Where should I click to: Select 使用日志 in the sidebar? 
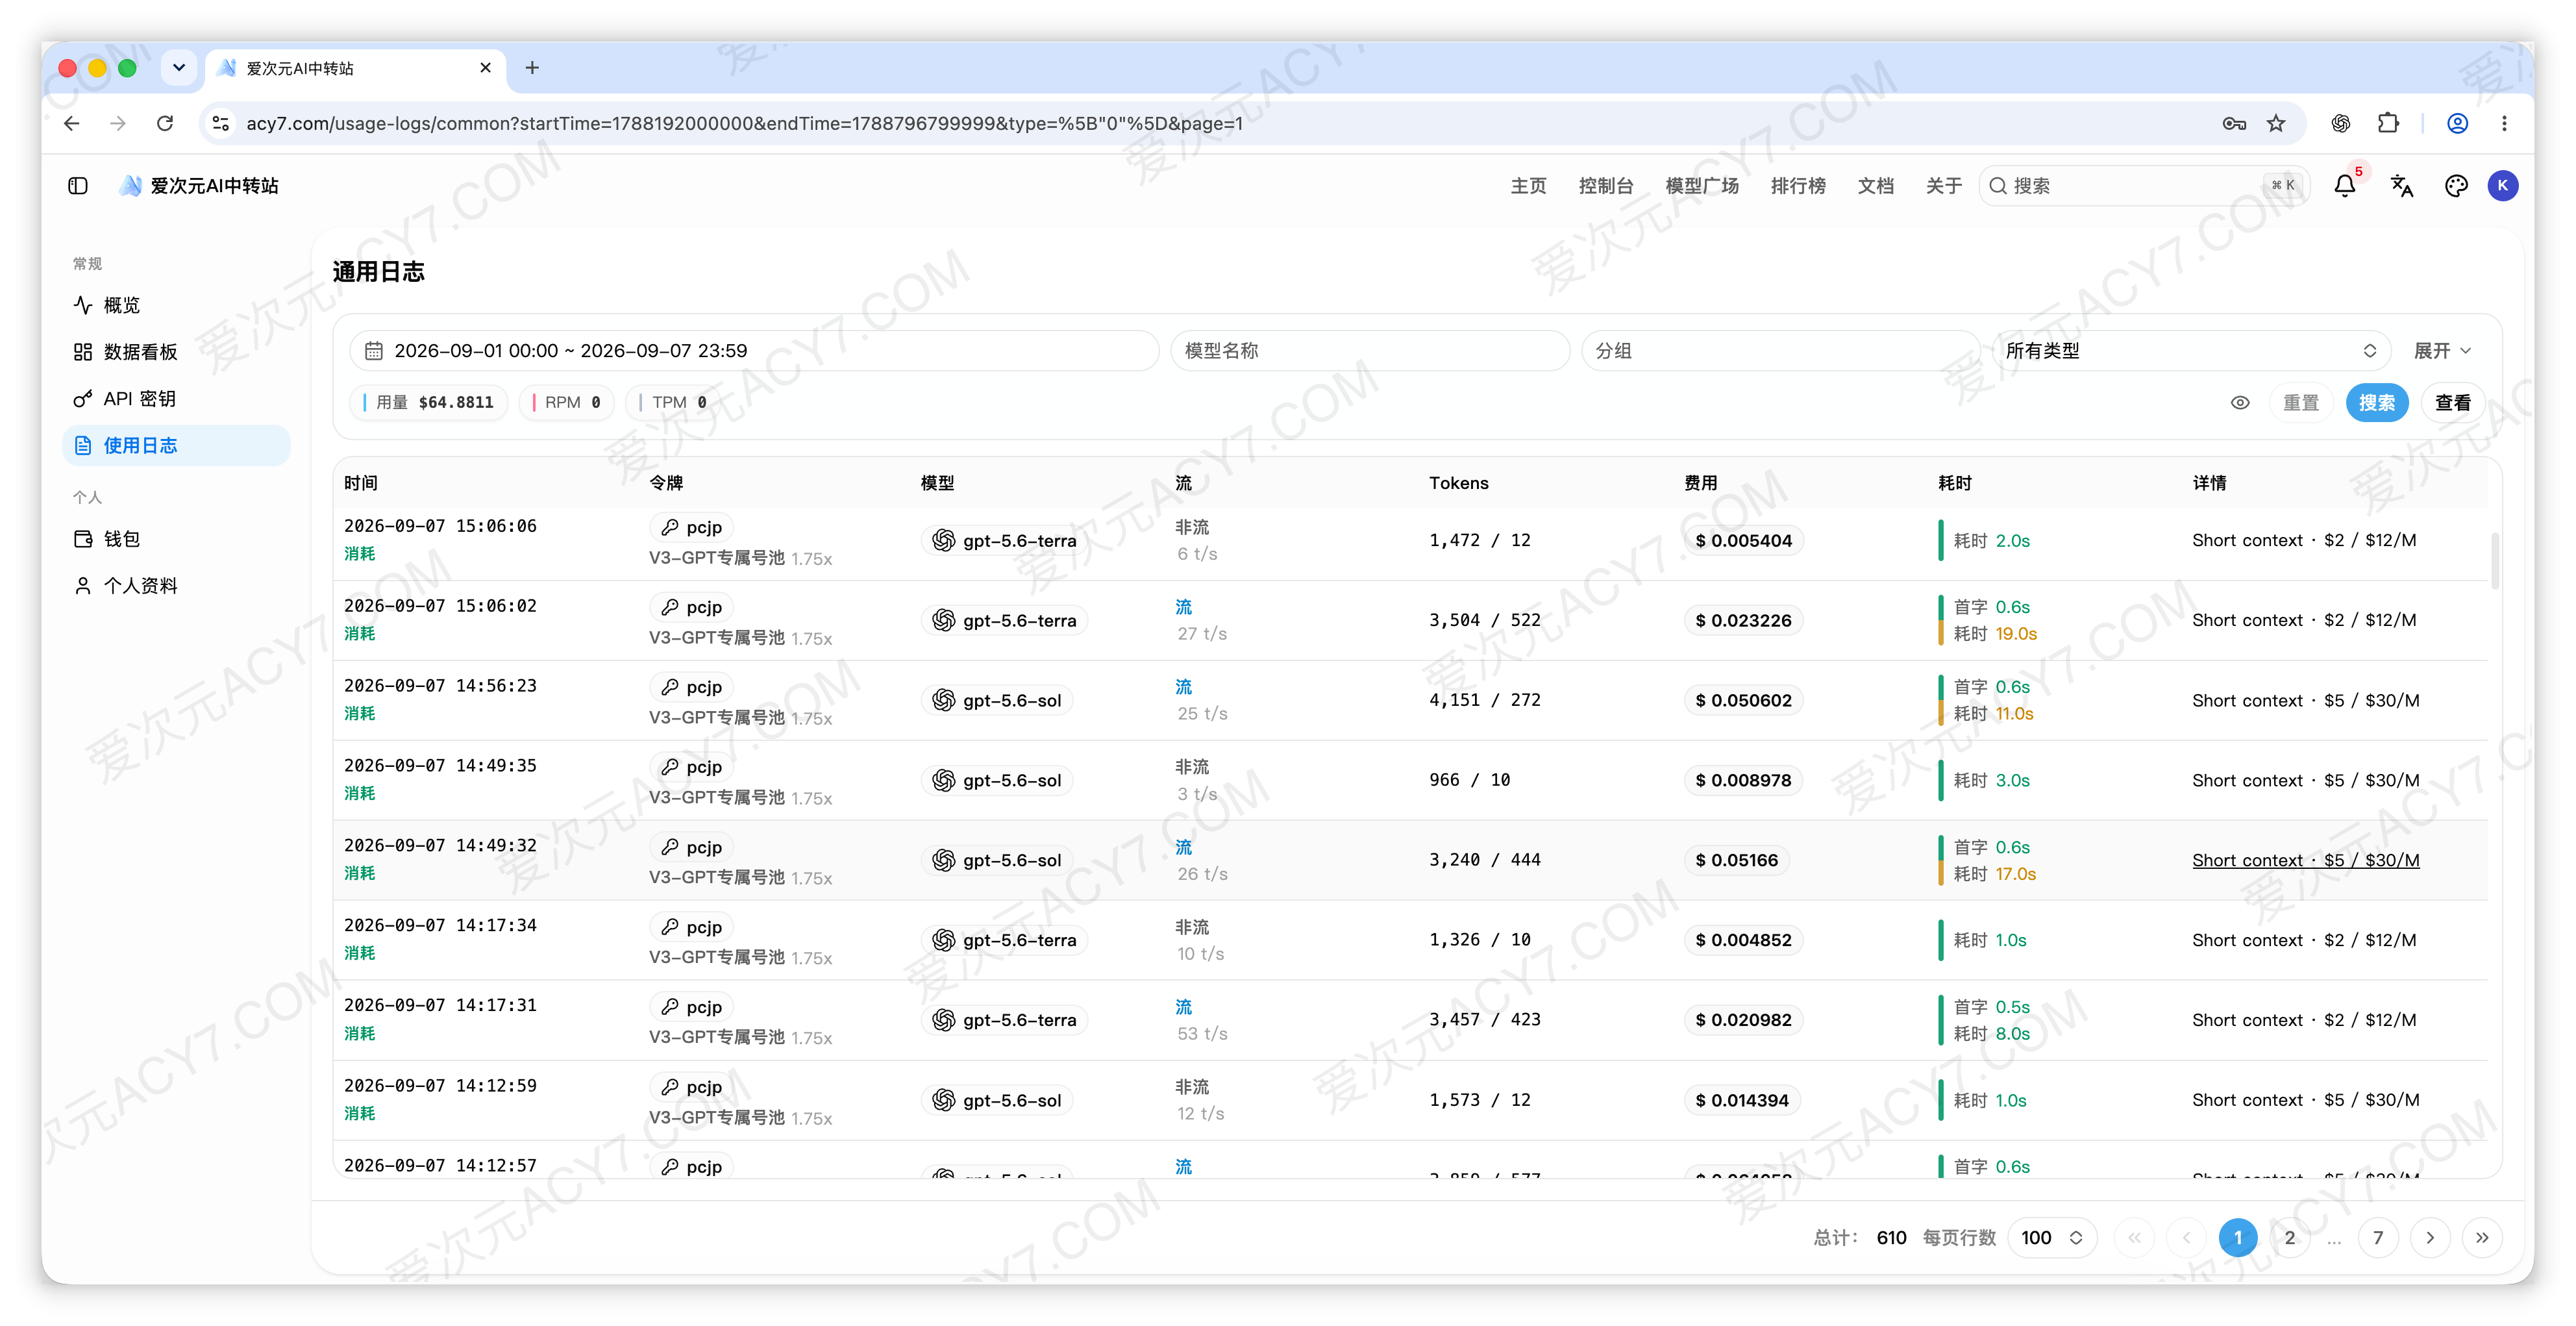(x=176, y=446)
